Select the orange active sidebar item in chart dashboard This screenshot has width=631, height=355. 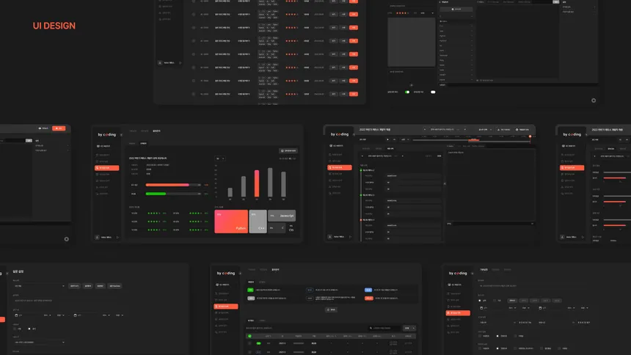[106, 168]
